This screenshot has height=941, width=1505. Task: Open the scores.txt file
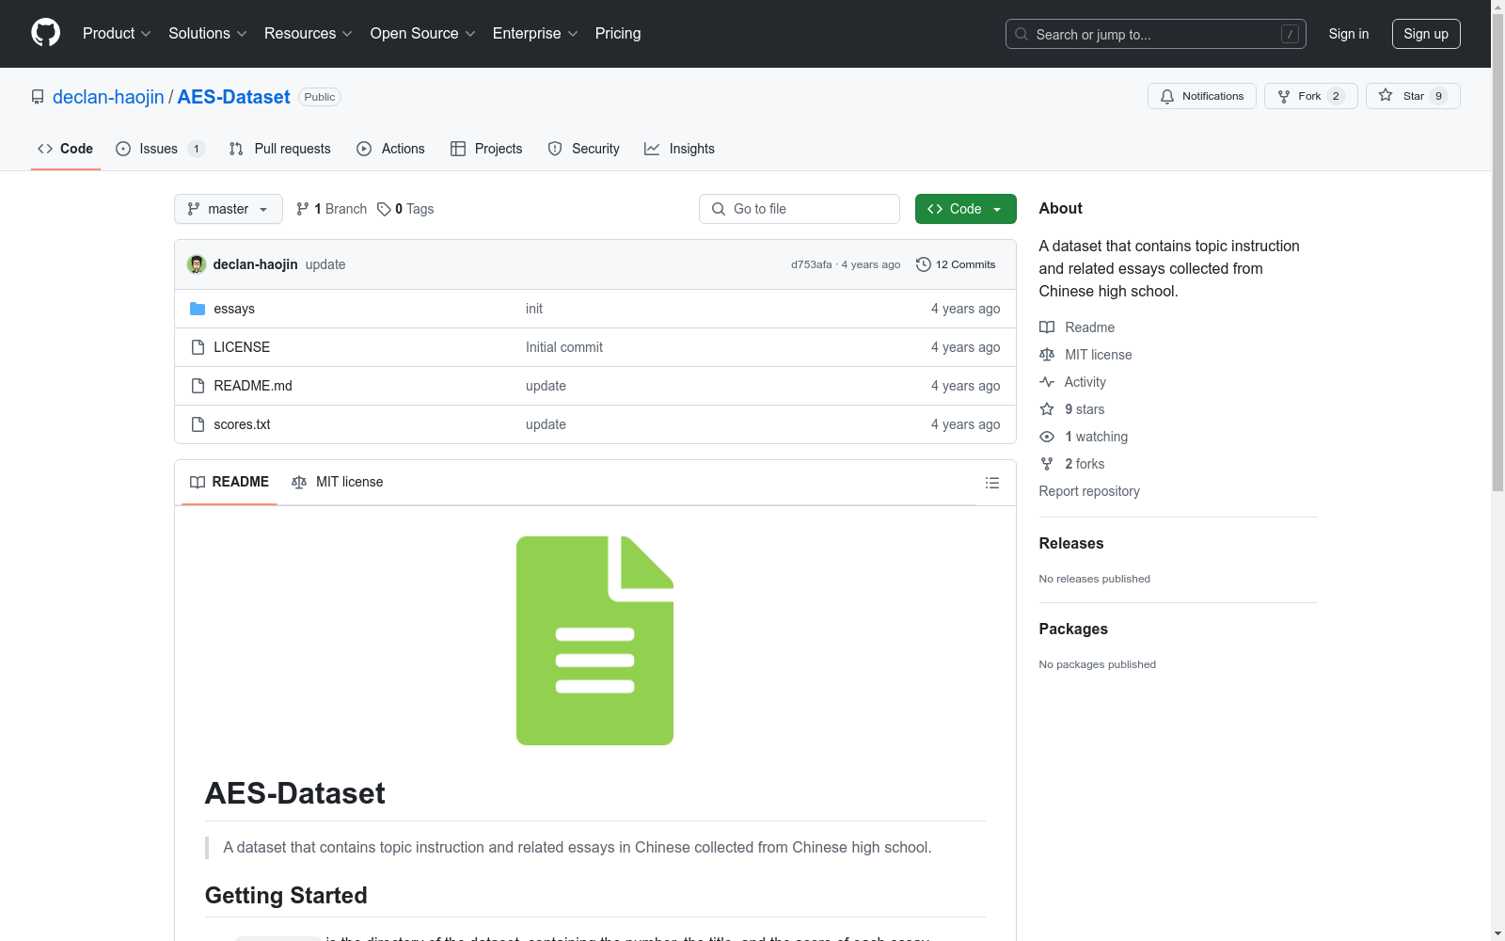coord(242,424)
